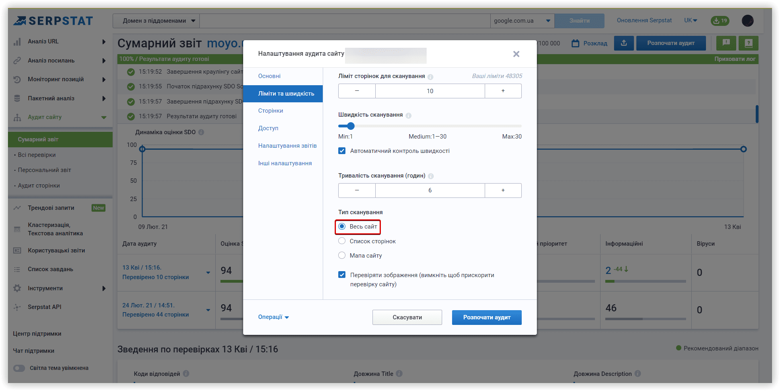Click the task list icon

pos(17,269)
